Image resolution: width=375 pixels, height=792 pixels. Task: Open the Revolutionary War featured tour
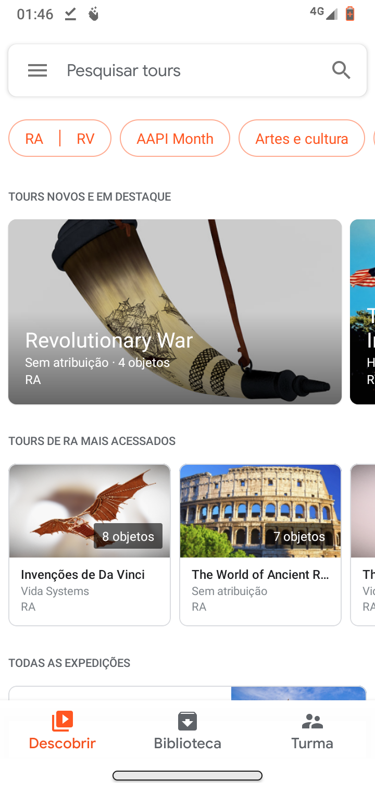175,312
